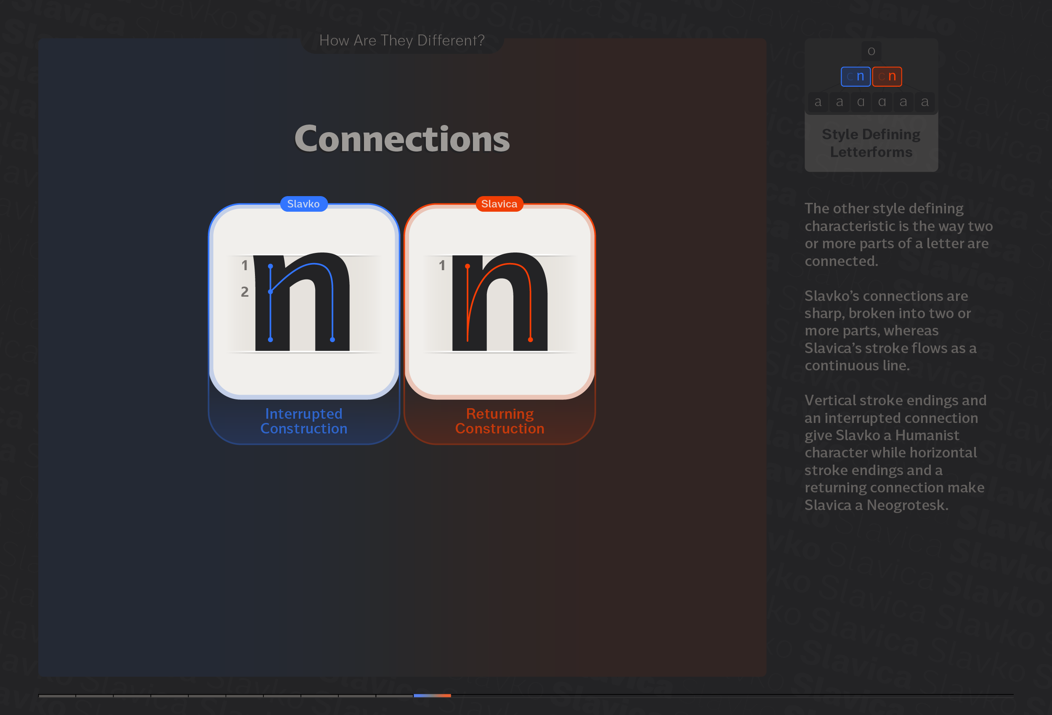The image size is (1052, 715).
Task: Click the "Interrupted Construction" caption
Action: point(304,421)
